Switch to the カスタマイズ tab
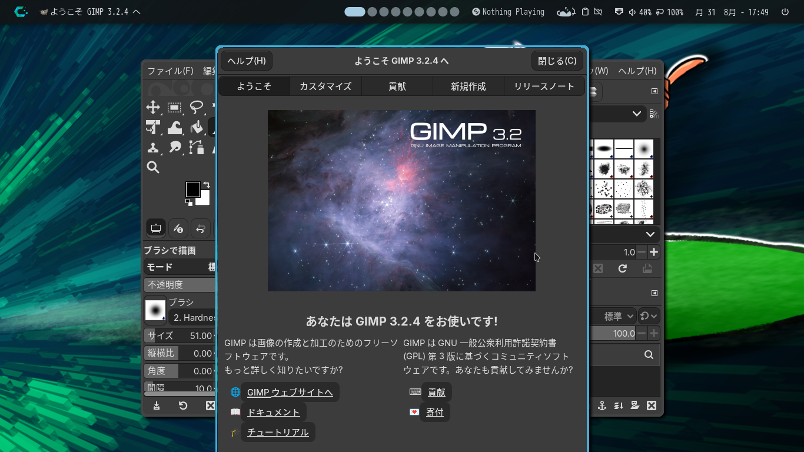Image resolution: width=804 pixels, height=452 pixels. [325, 87]
